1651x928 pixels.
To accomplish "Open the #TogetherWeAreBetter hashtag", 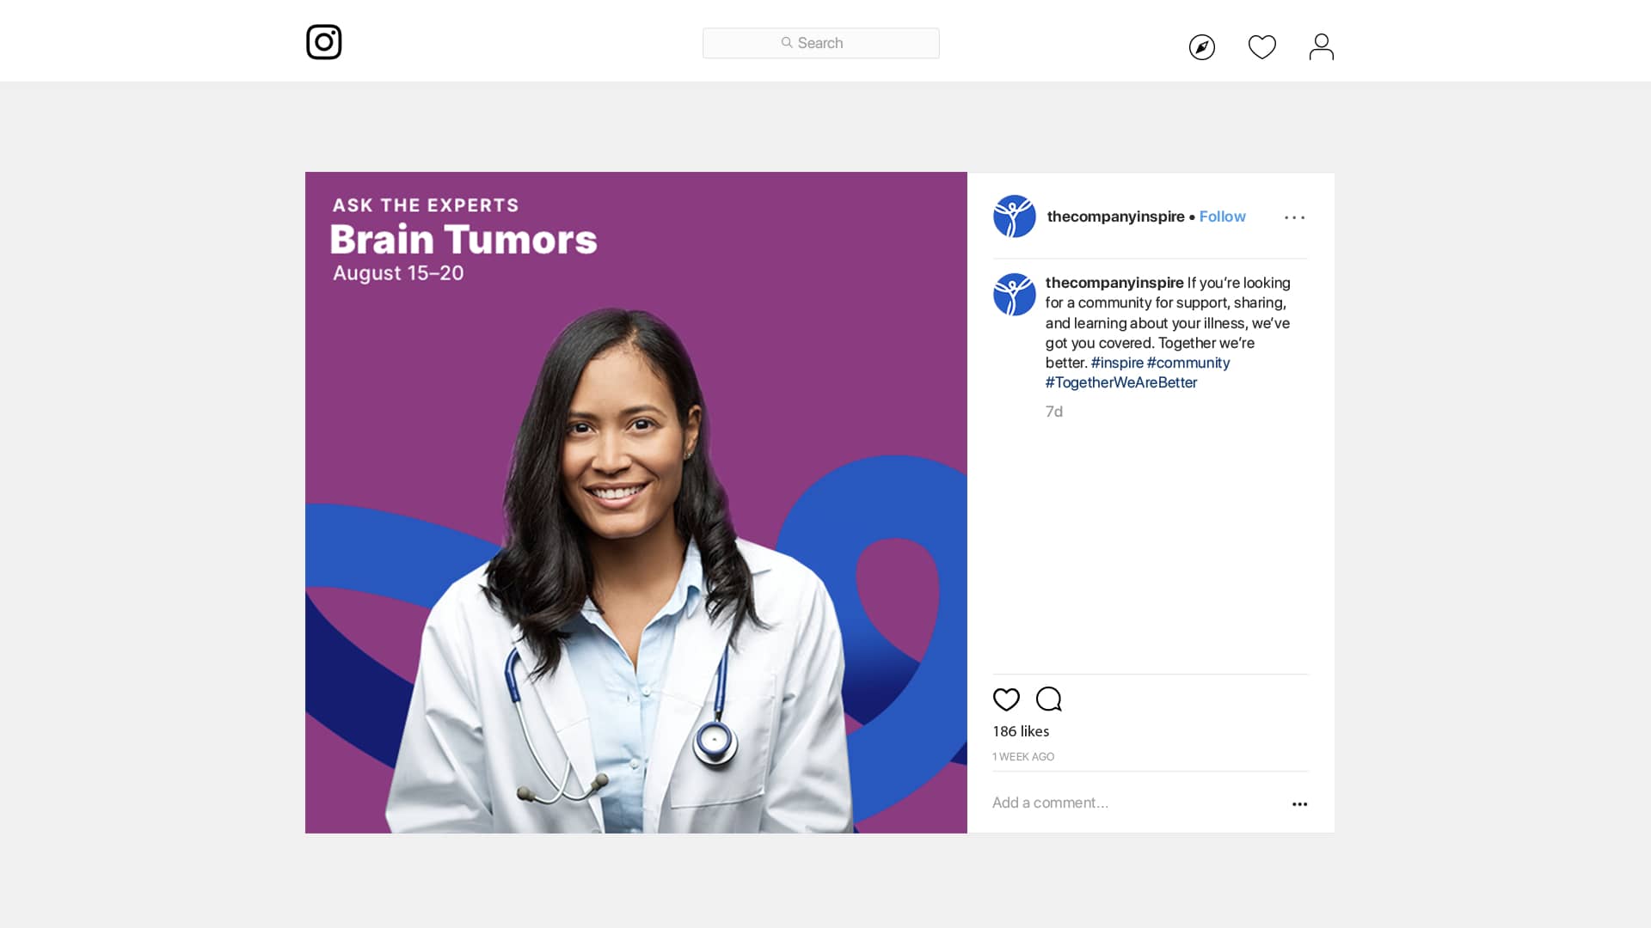I will (1121, 382).
